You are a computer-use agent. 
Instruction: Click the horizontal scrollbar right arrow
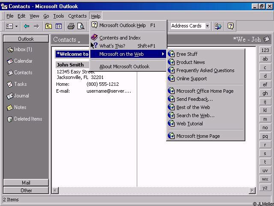point(252,190)
